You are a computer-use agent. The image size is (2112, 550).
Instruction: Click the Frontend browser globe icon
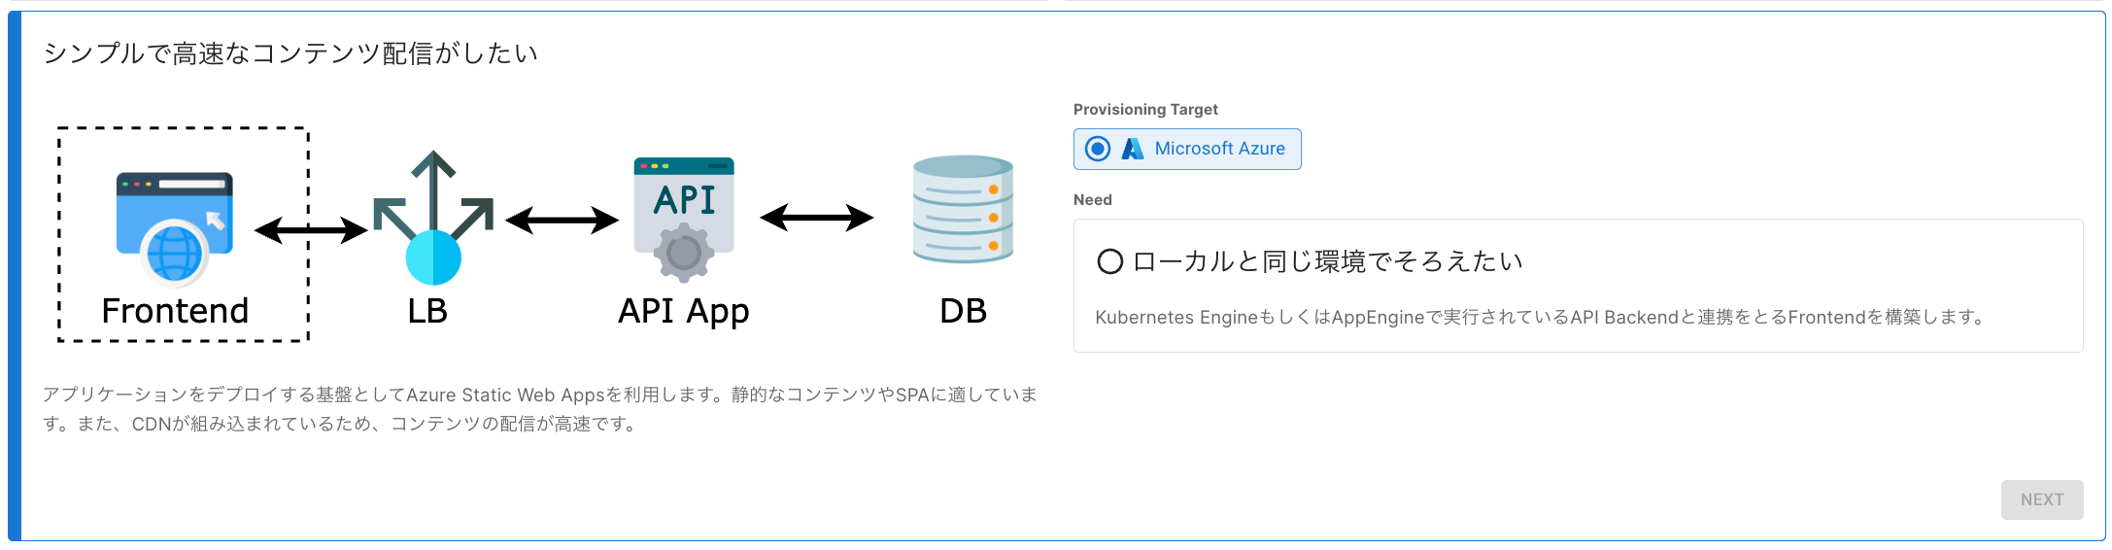pos(175,229)
